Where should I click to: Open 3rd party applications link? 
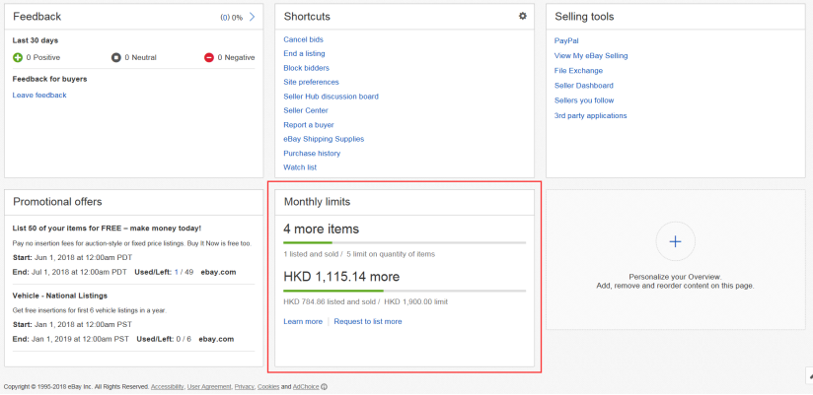pos(590,115)
